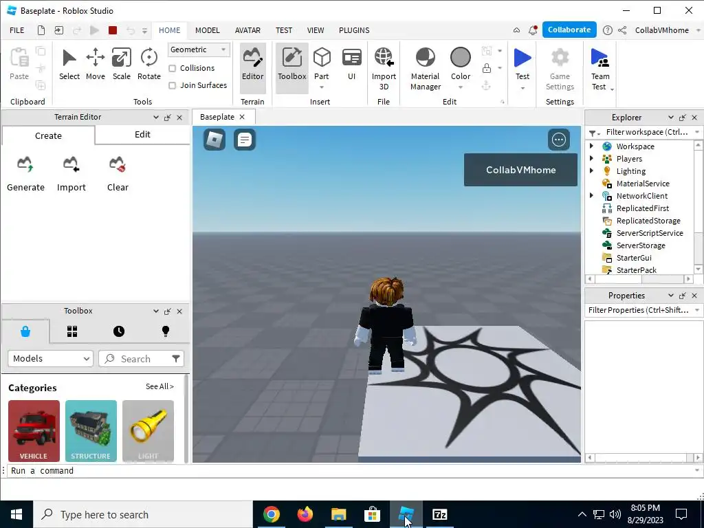This screenshot has width=704, height=528.
Task: Click Import 3D in File group
Action: [x=384, y=69]
